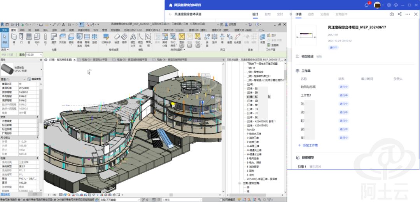
Task: Switch to 电施-03 view tab
Action: 93,60
